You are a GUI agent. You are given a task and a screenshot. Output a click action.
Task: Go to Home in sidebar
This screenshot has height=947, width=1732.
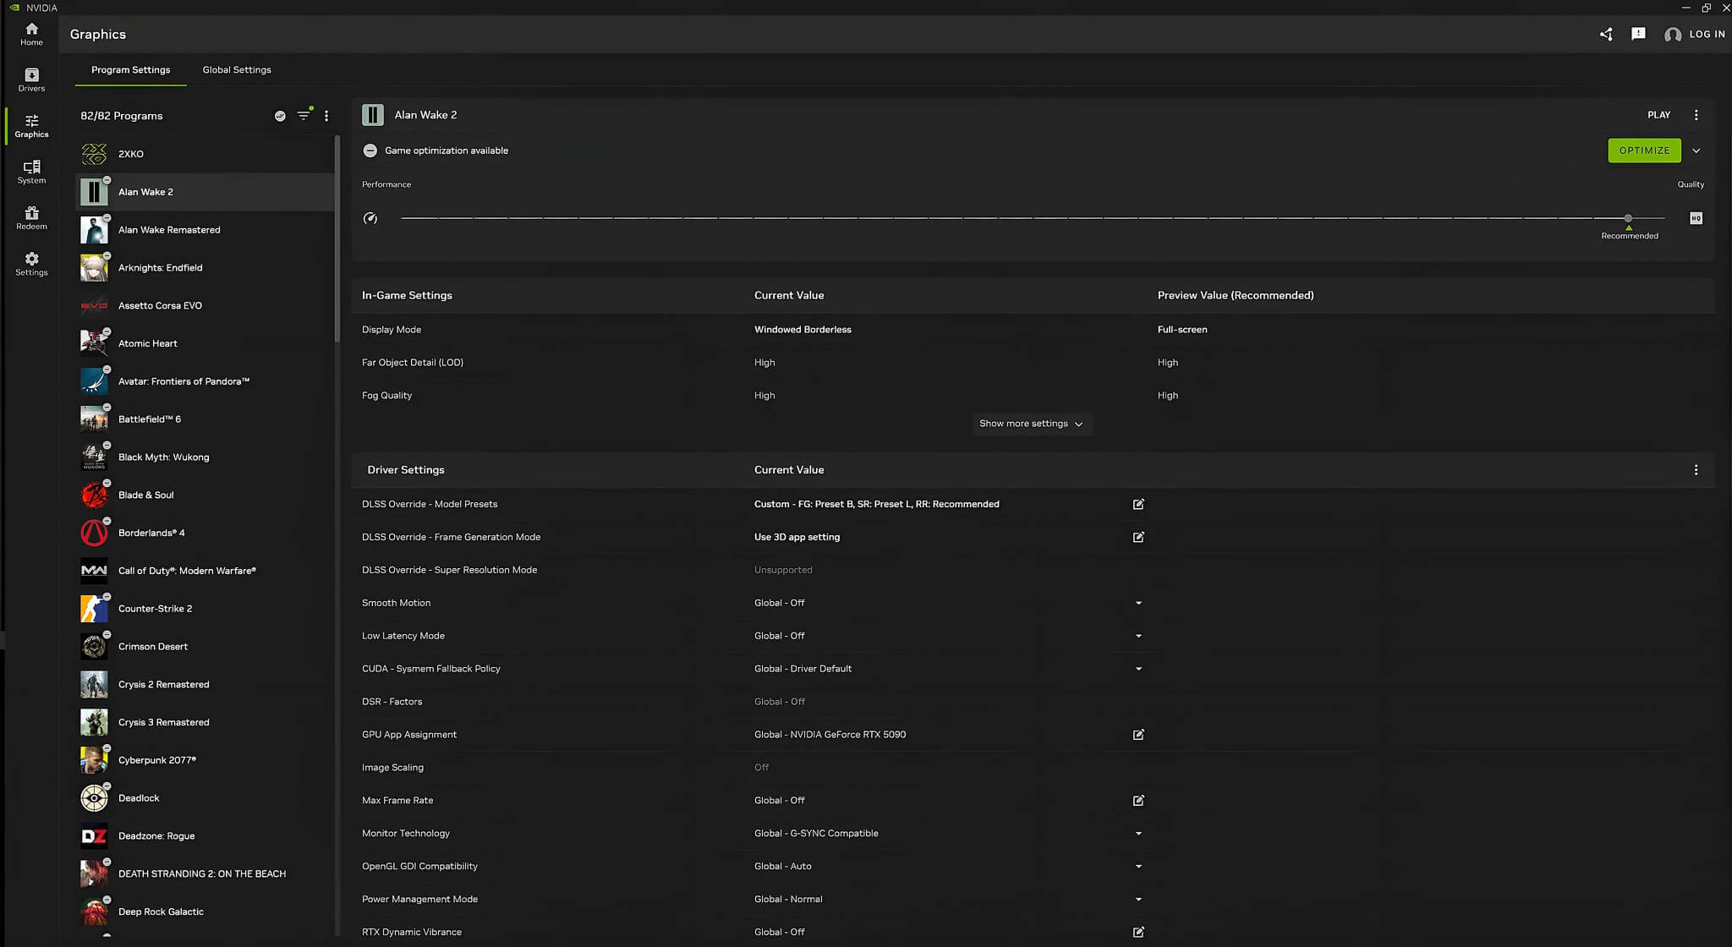pos(31,34)
